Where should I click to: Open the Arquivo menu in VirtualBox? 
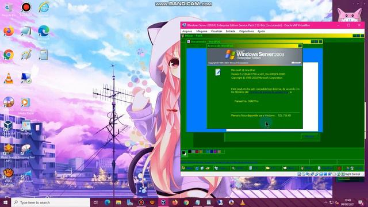(x=187, y=31)
